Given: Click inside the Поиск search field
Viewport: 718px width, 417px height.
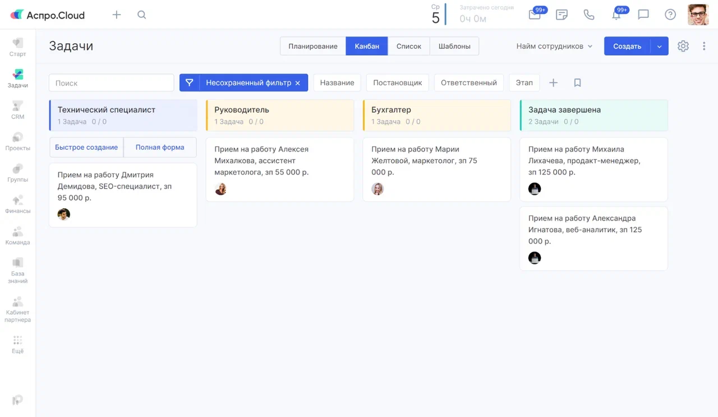Looking at the screenshot, I should pos(111,83).
